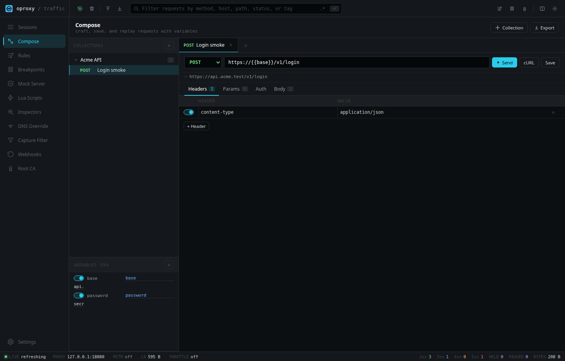Toggle the base variable switch
The image size is (565, 361).
pos(79,278)
